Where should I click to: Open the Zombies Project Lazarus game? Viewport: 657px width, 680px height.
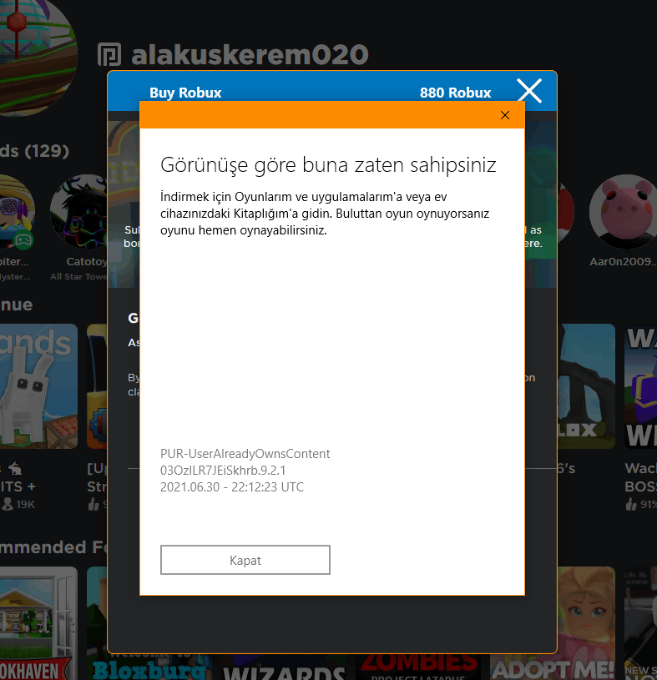419,667
